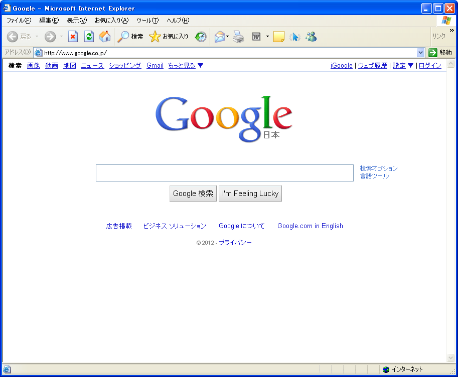Click the I'm Feeling Lucky button
458x377 pixels.
[250, 194]
